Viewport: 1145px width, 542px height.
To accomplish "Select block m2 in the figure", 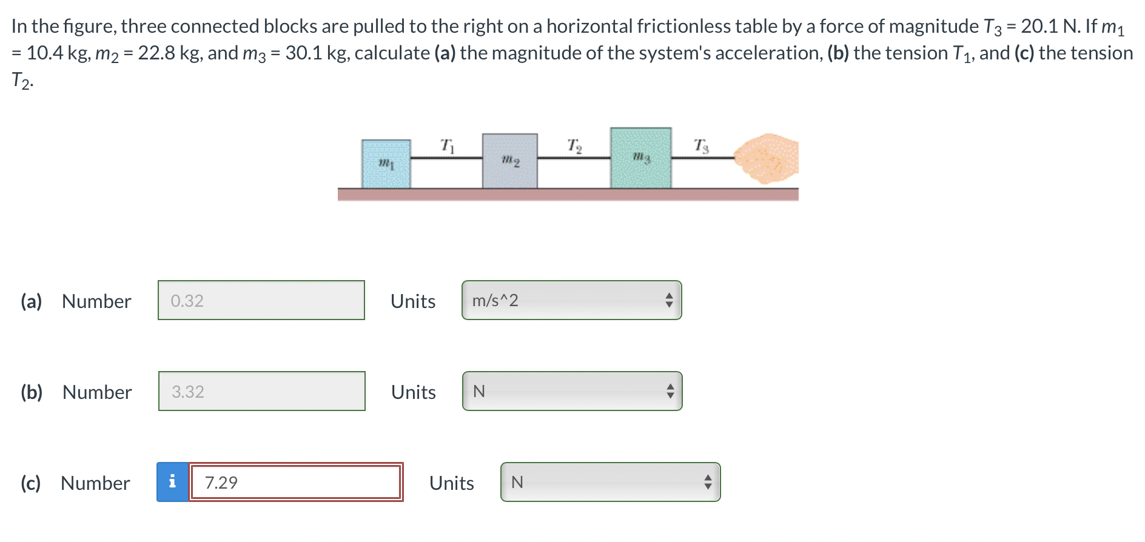I will click(510, 160).
